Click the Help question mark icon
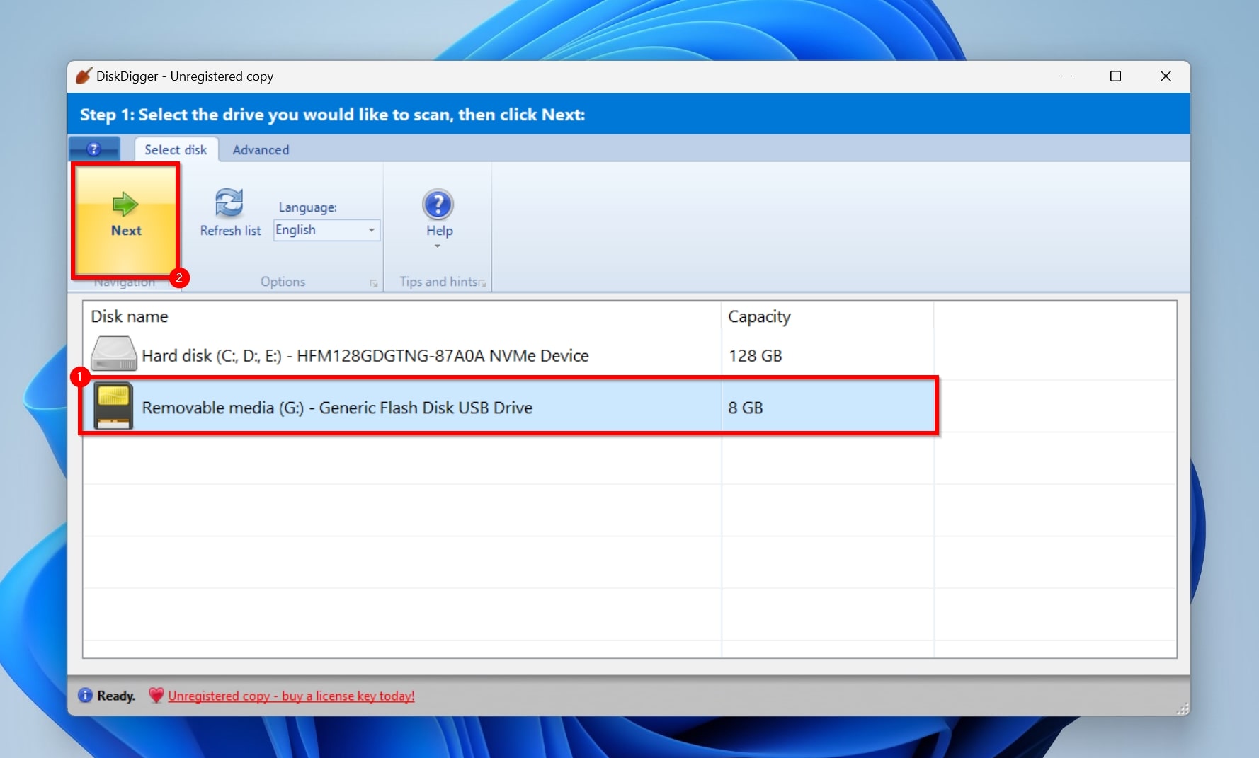This screenshot has height=758, width=1259. [x=438, y=205]
